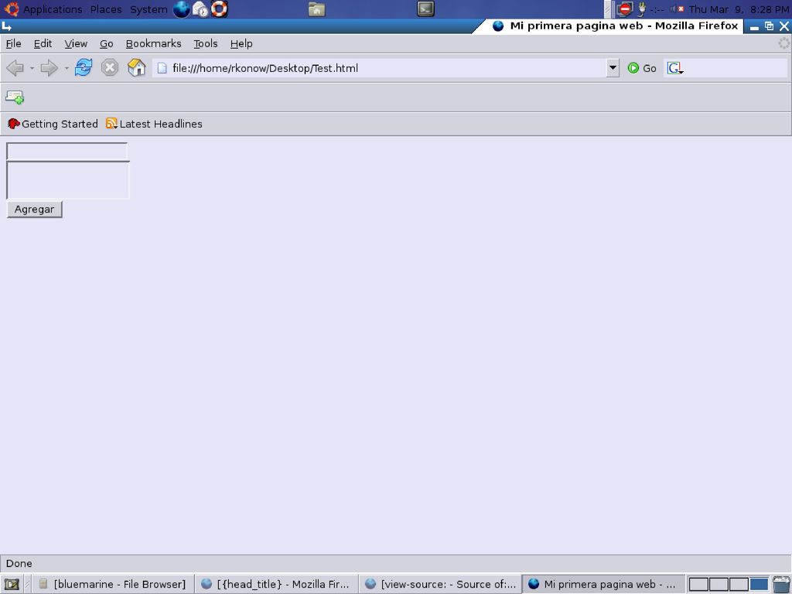The image size is (792, 594).
Task: Open the Bookmarks menu
Action: click(x=154, y=43)
